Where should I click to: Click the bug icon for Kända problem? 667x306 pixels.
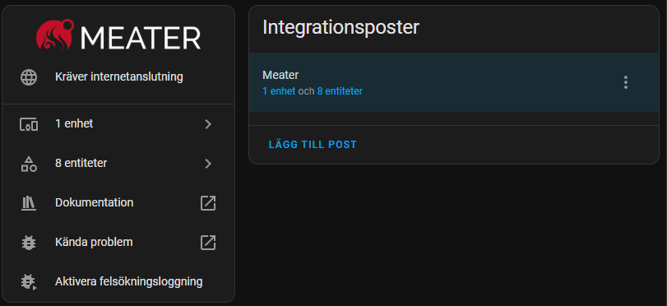tap(29, 243)
